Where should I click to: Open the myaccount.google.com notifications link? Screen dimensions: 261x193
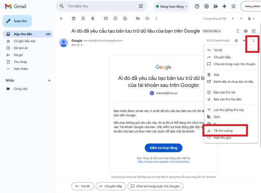[163, 162]
